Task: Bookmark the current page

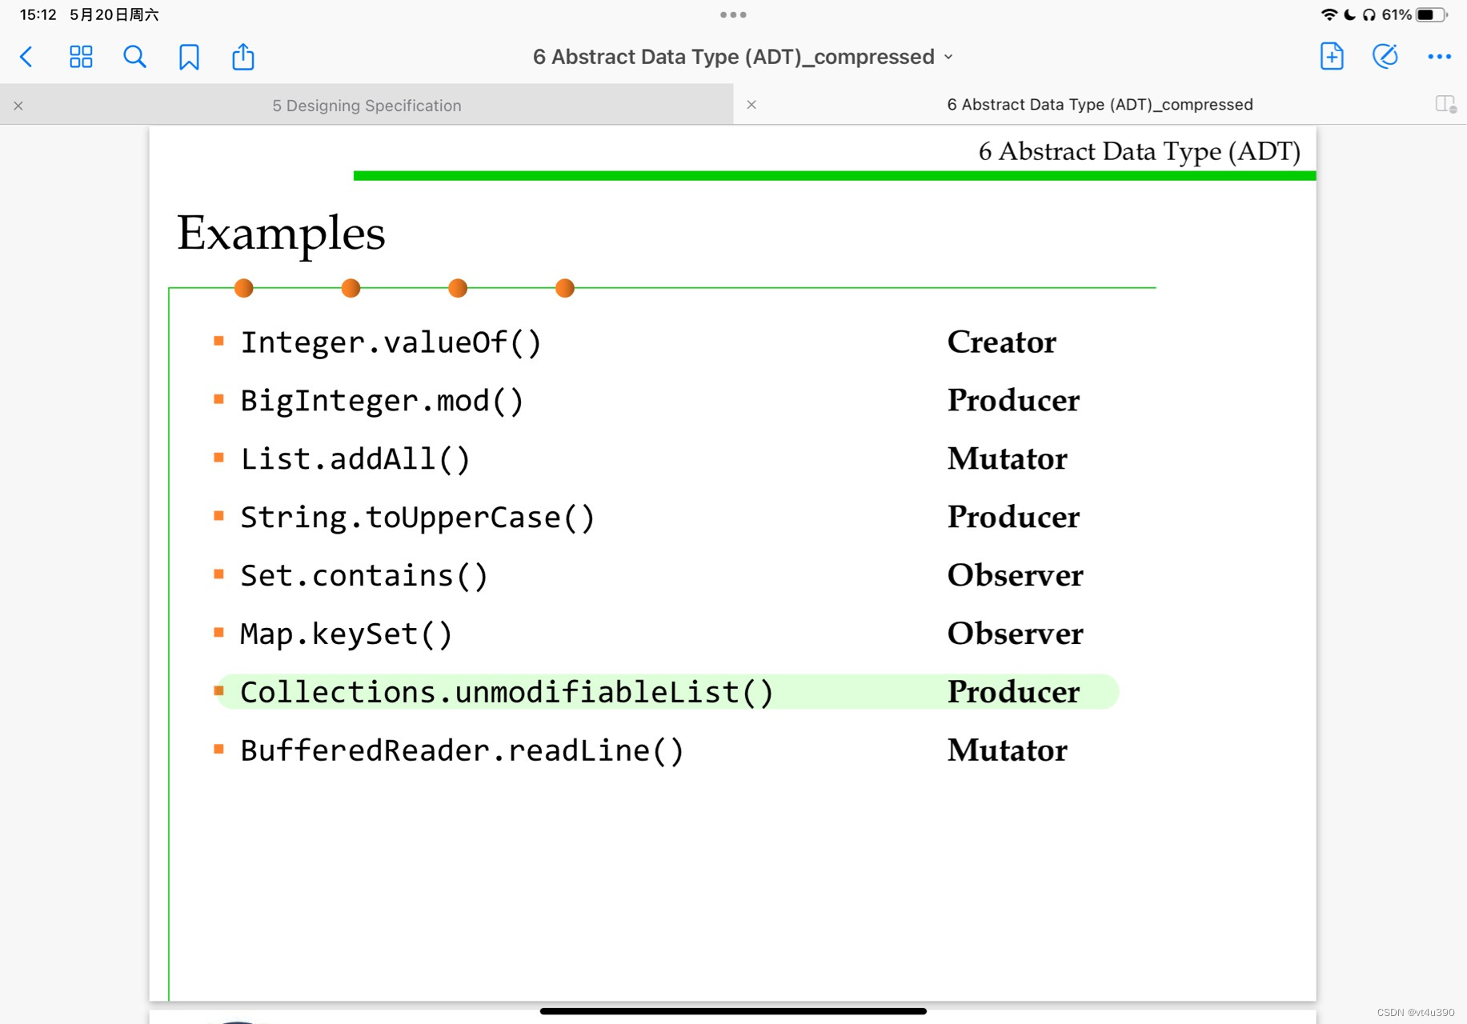Action: click(x=189, y=57)
